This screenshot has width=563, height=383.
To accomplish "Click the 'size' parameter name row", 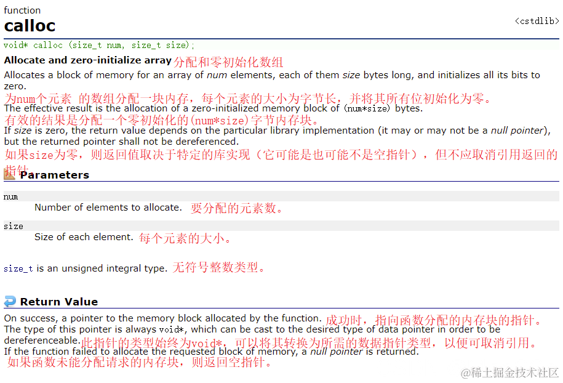I will point(281,225).
